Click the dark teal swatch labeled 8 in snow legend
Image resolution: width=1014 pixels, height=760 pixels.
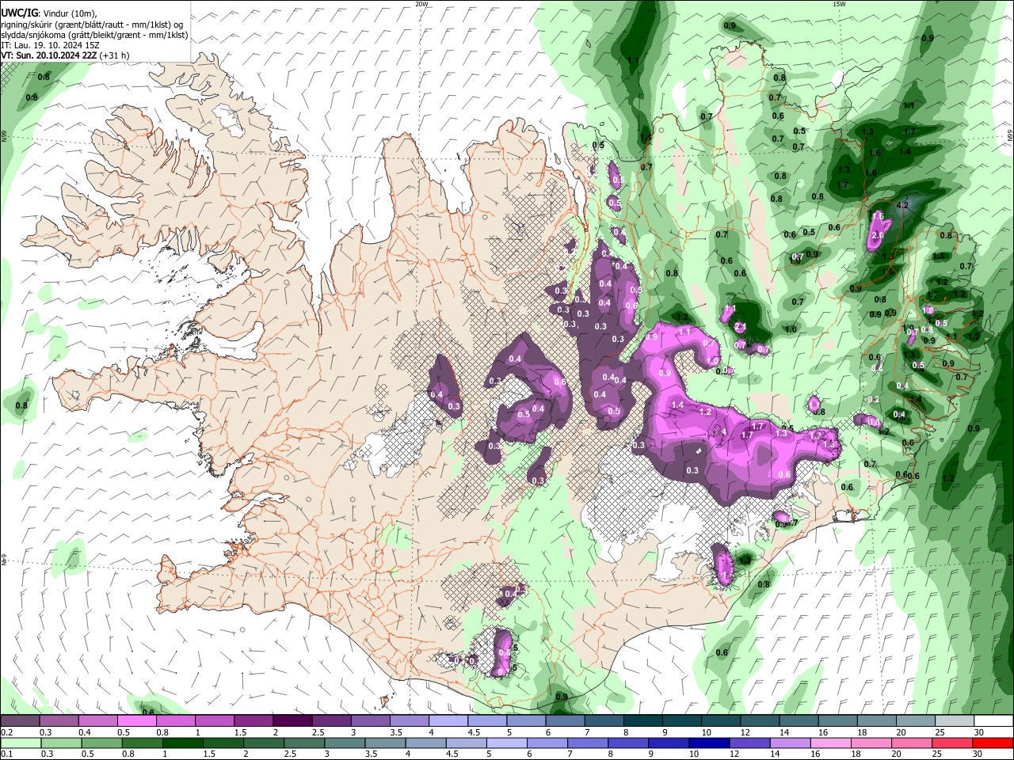pyautogui.click(x=643, y=721)
